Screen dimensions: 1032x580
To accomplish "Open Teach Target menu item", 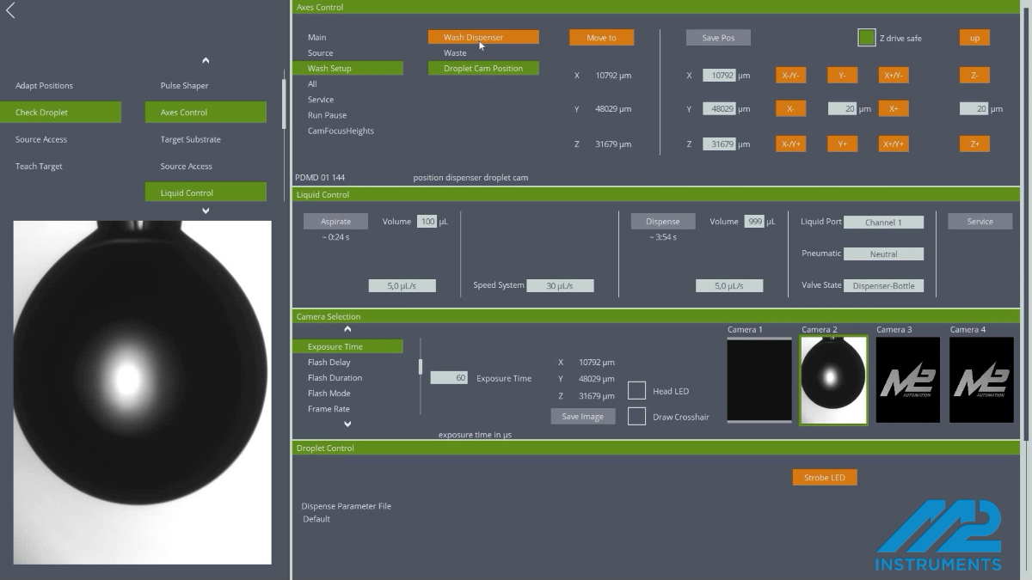I will [39, 167].
